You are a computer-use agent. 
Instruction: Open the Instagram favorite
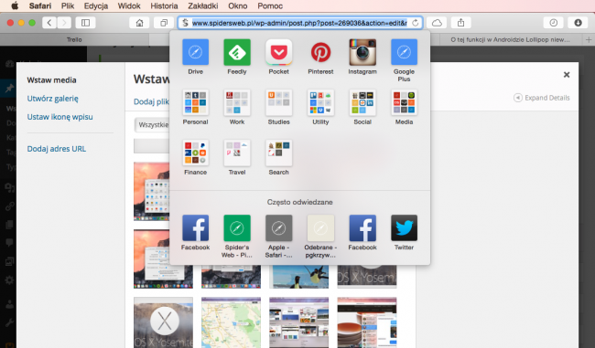362,52
